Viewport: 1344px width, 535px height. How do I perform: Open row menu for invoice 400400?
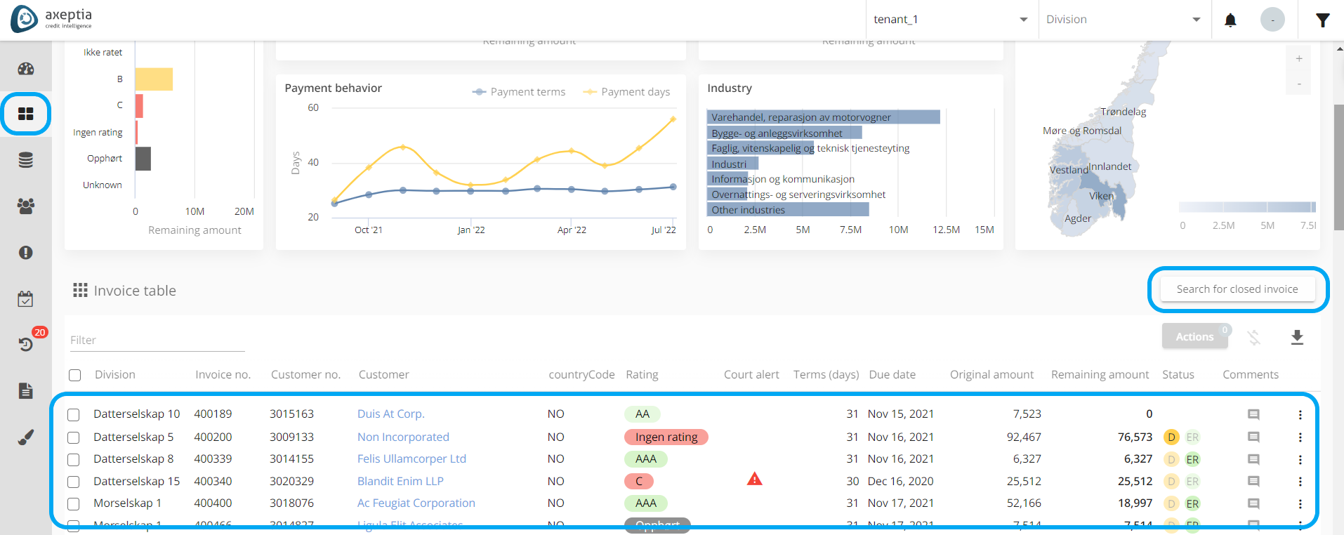pos(1300,504)
